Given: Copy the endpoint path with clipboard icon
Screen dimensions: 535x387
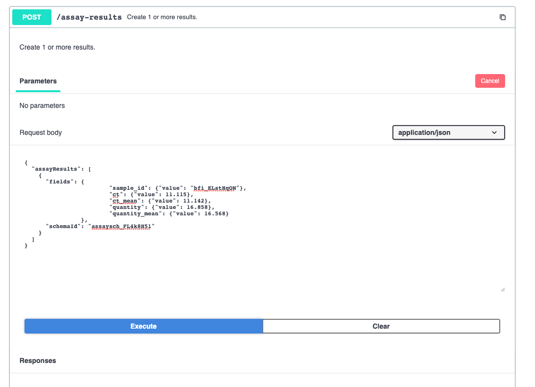Looking at the screenshot, I should pyautogui.click(x=502, y=17).
